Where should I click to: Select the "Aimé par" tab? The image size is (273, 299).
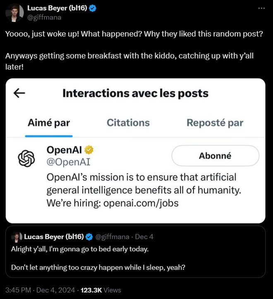coord(49,123)
